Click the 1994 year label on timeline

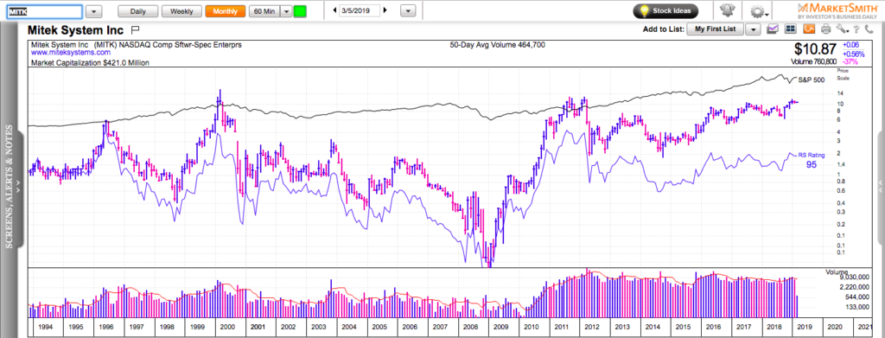[x=45, y=327]
